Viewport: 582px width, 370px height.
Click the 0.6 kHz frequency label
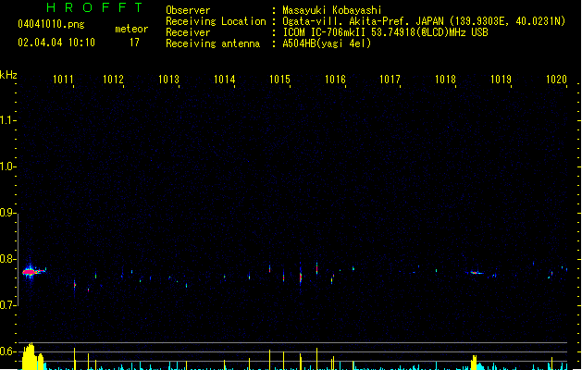pos(7,351)
